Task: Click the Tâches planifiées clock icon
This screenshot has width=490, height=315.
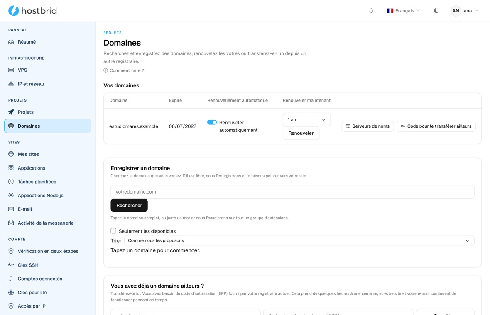Action: (11, 182)
